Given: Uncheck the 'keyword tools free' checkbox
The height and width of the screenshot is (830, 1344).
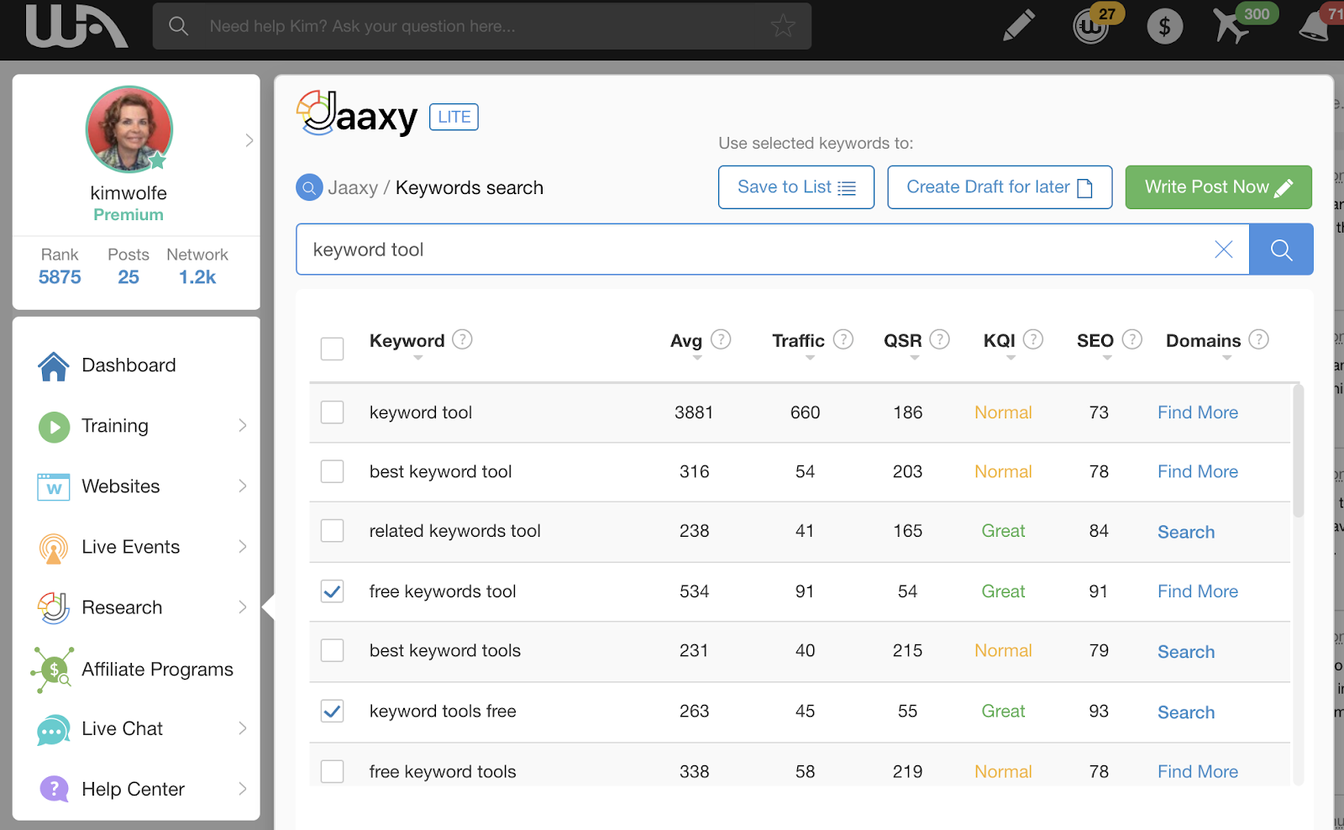Looking at the screenshot, I should [333, 712].
